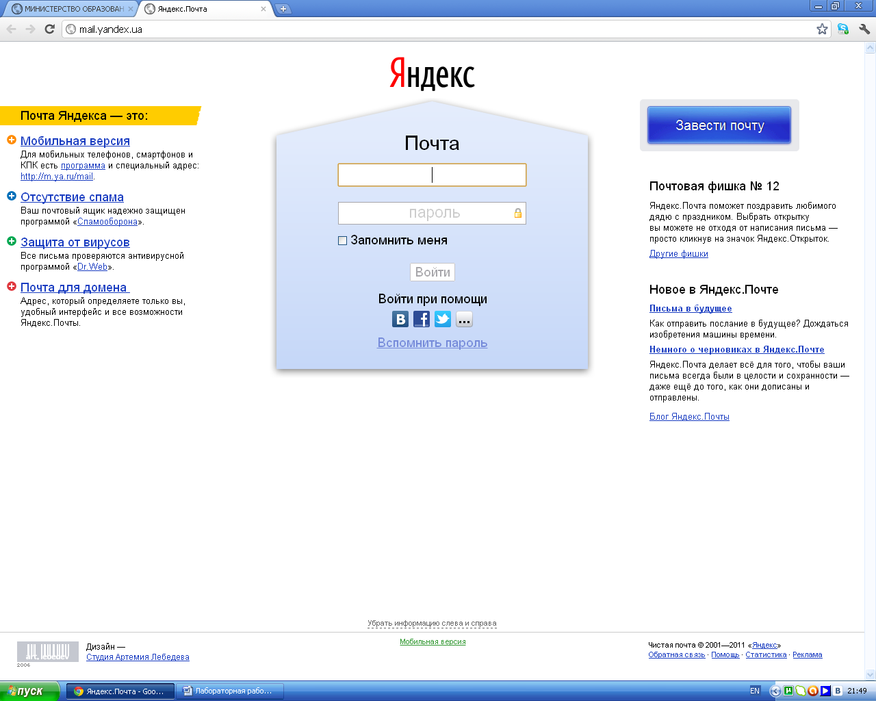Read Письма в будущее article
The height and width of the screenshot is (701, 876).
pyautogui.click(x=691, y=309)
